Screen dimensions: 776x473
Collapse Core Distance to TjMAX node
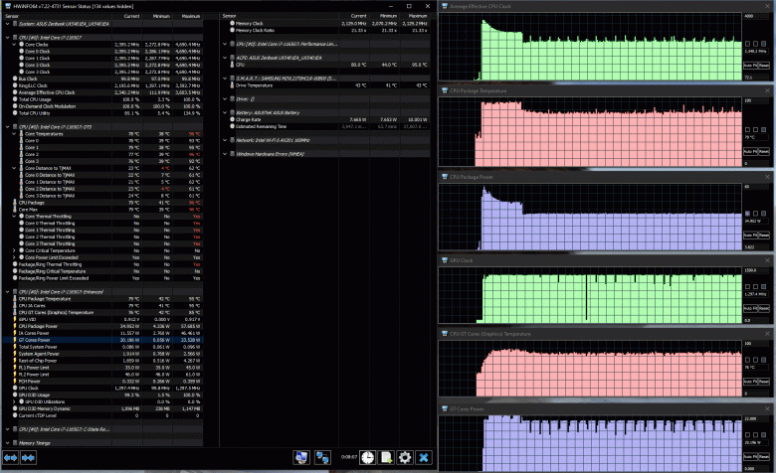[14, 168]
